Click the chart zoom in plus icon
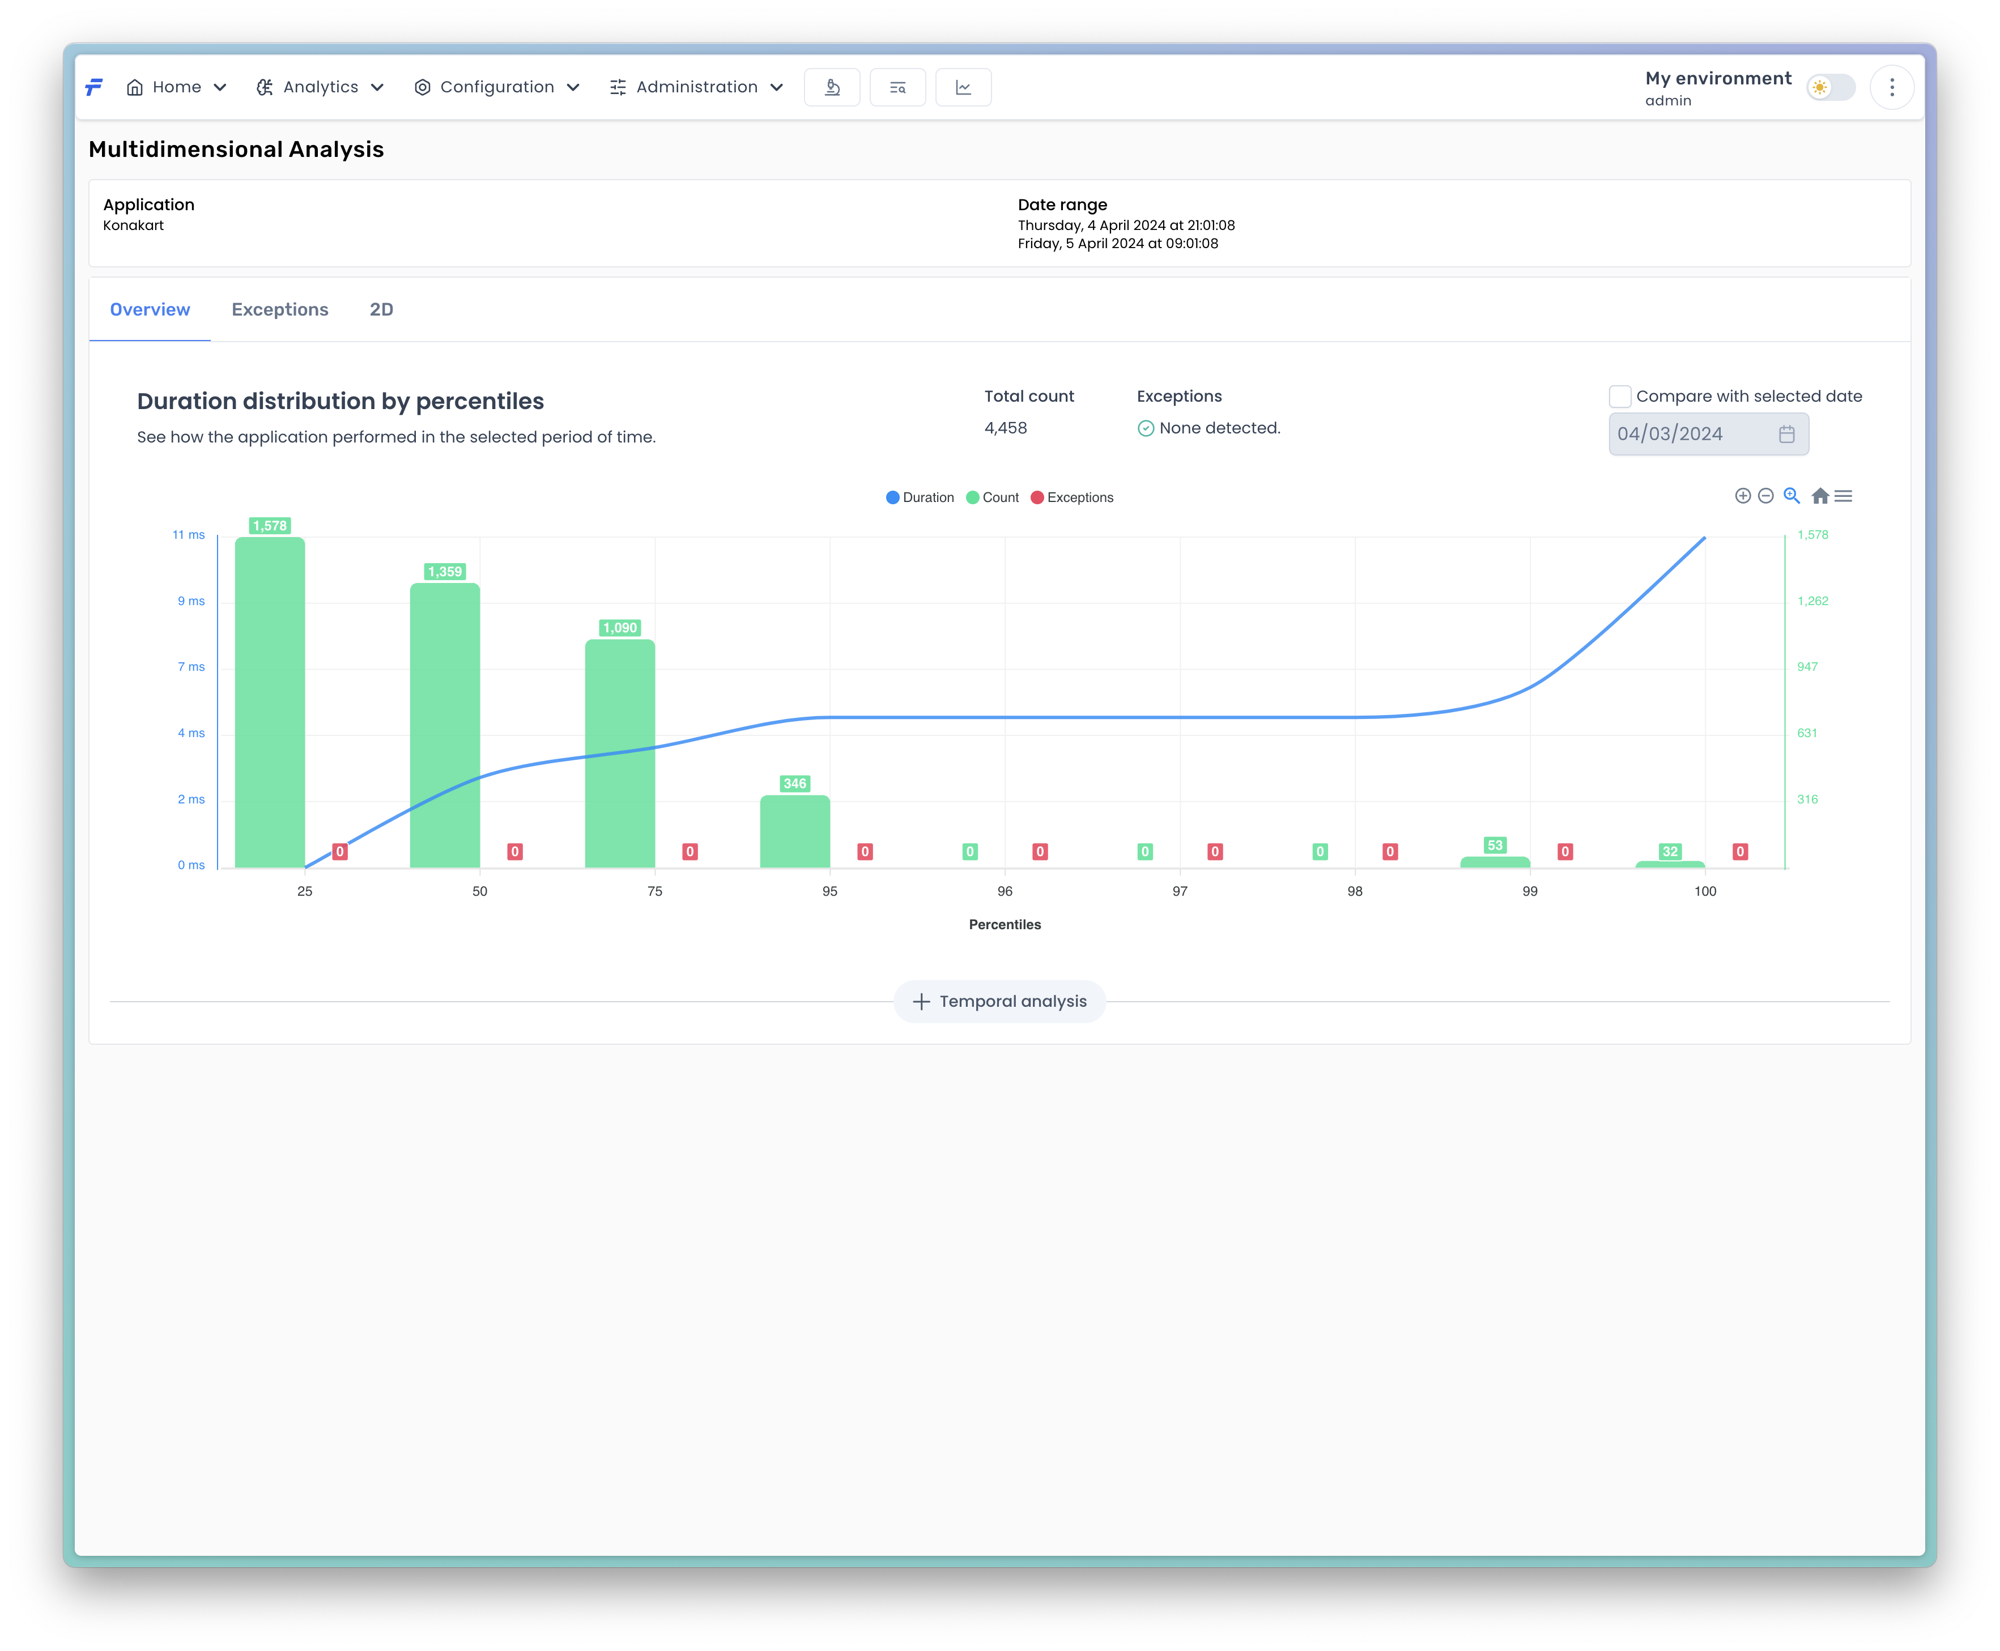Viewport: 2000px width, 1651px height. 1742,496
